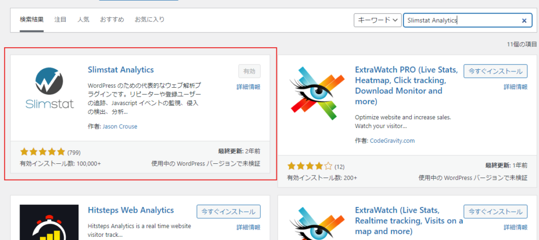Click the 'Hitsteps Analytics is a real time' description
This screenshot has width=539, height=240.
coord(139,231)
